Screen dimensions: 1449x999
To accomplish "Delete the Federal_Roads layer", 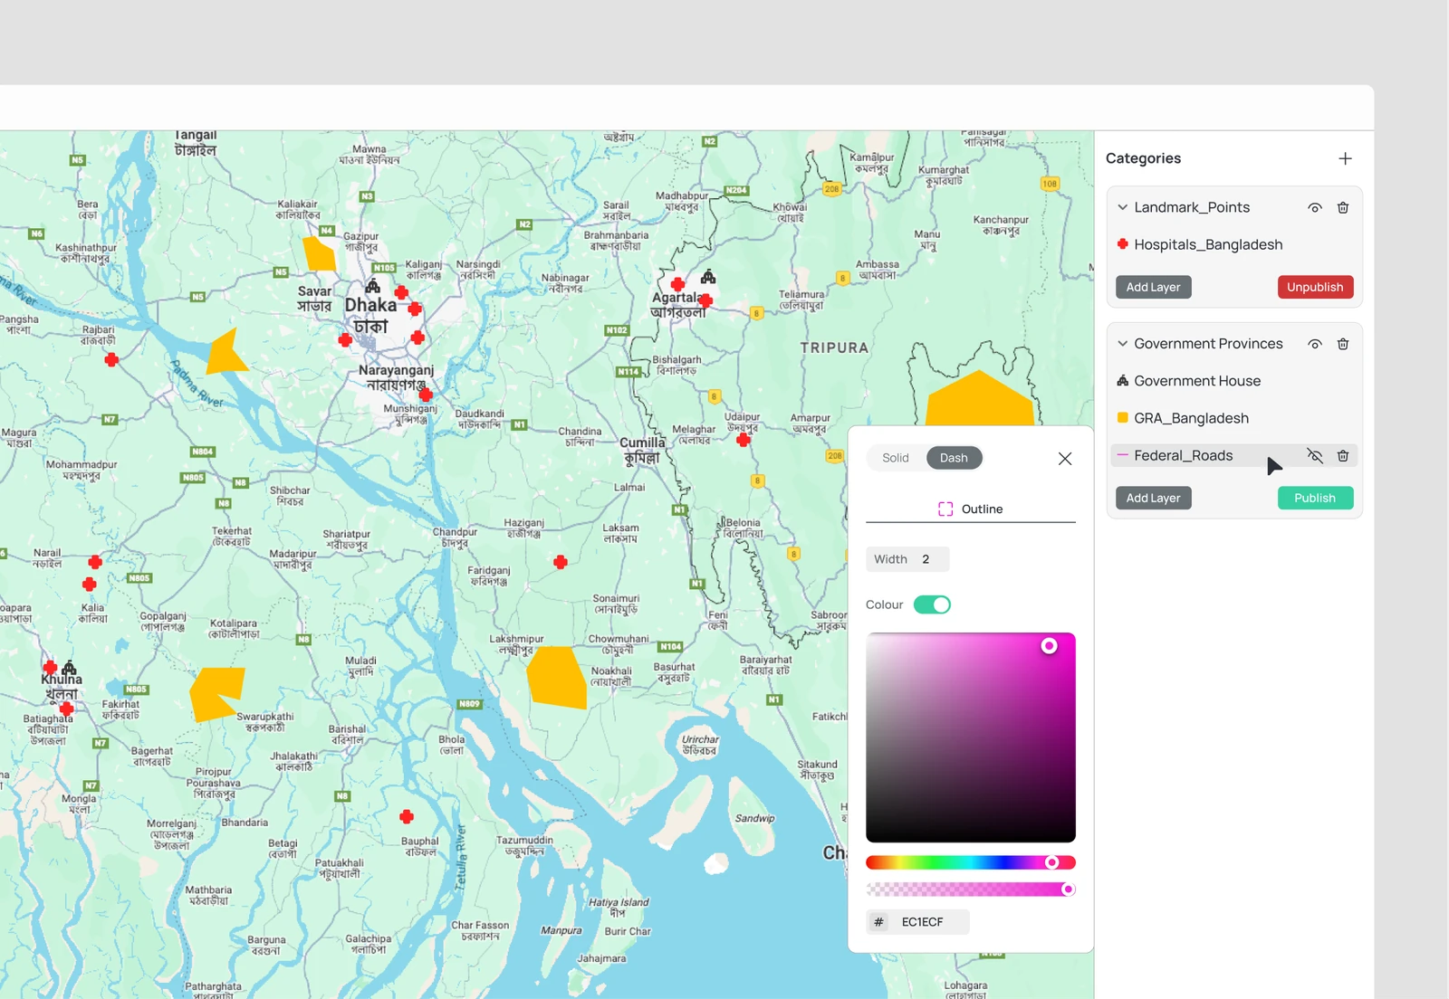I will click(x=1343, y=456).
